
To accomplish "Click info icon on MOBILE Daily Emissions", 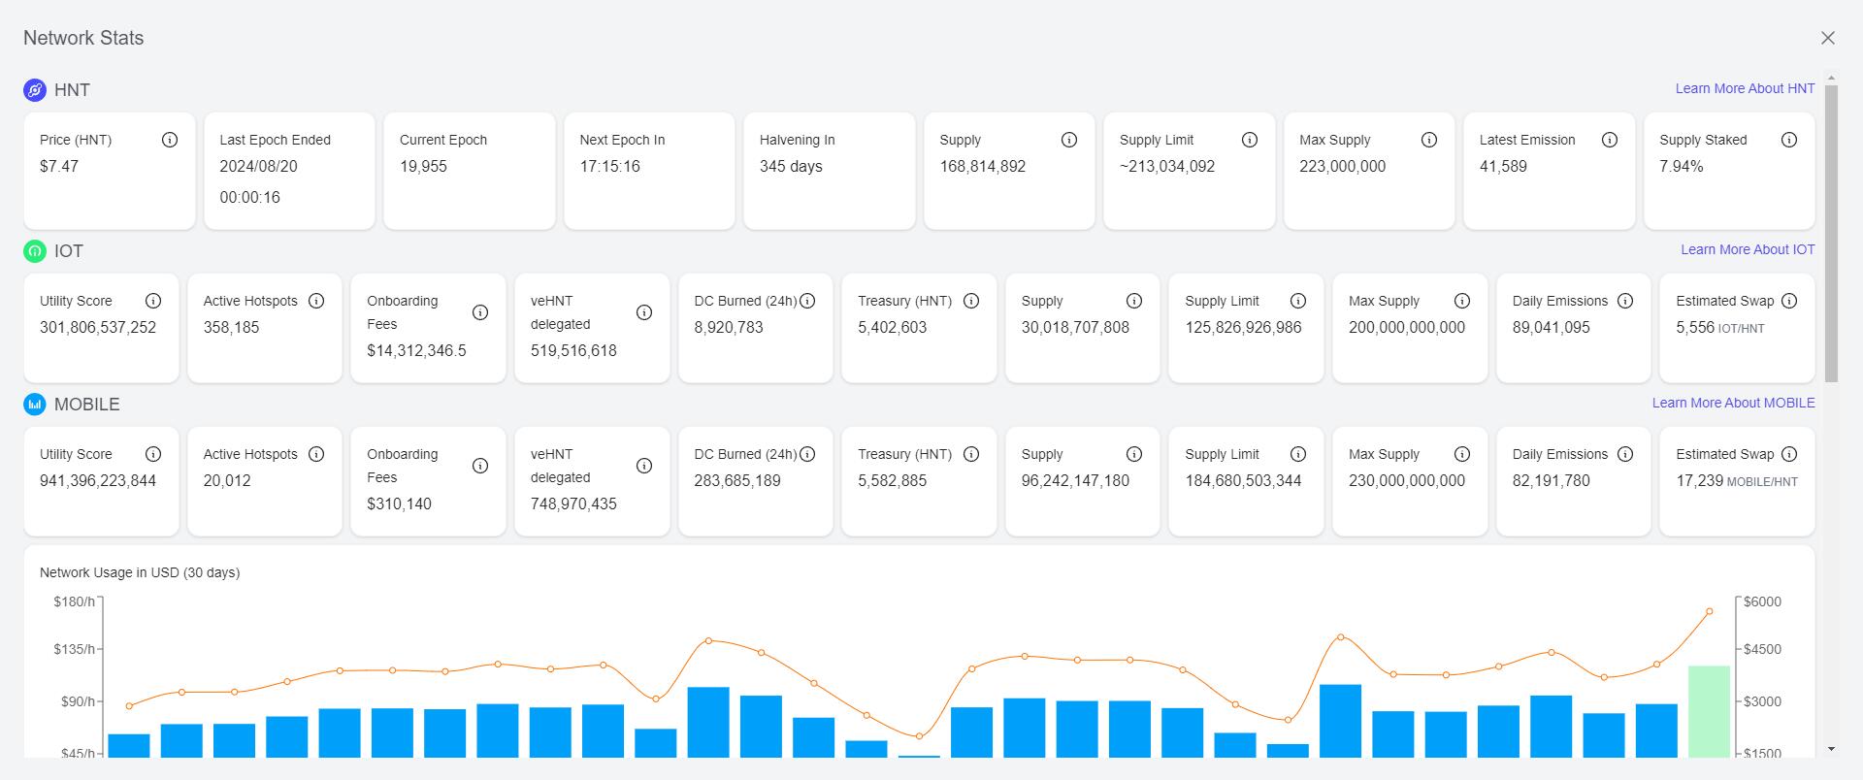I will coord(1626,454).
